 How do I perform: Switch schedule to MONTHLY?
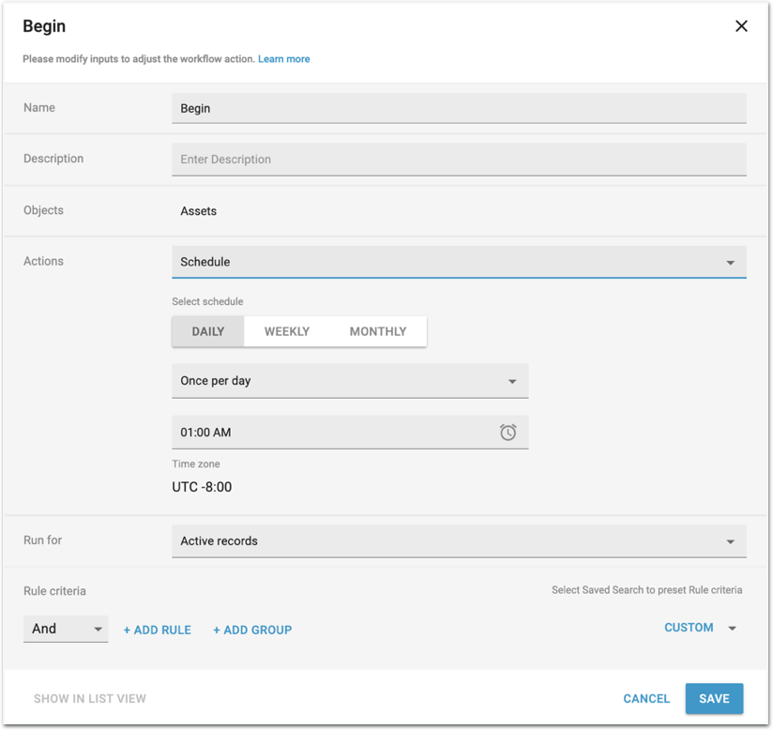click(378, 331)
